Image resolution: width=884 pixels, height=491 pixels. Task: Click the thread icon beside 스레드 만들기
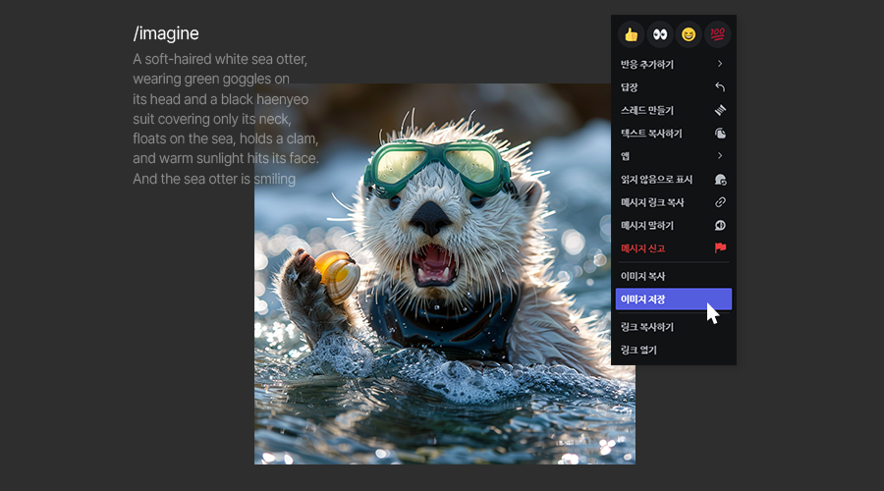[720, 110]
